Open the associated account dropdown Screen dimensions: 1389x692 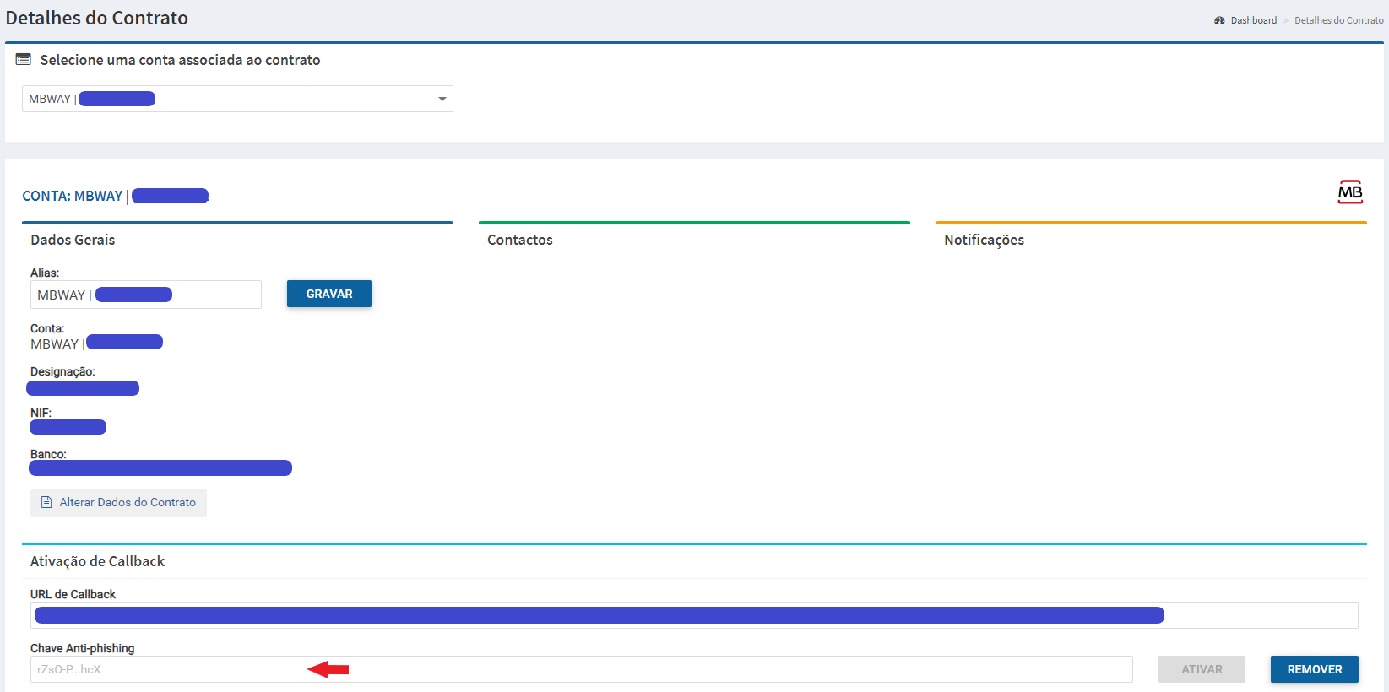coord(237,99)
